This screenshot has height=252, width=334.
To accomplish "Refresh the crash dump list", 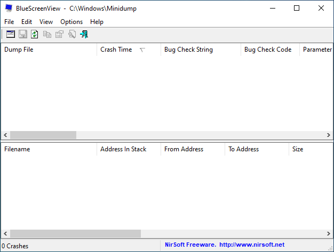I will pyautogui.click(x=35, y=34).
